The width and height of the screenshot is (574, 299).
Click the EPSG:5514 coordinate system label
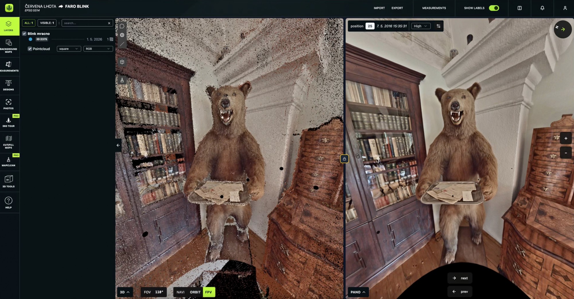point(32,11)
